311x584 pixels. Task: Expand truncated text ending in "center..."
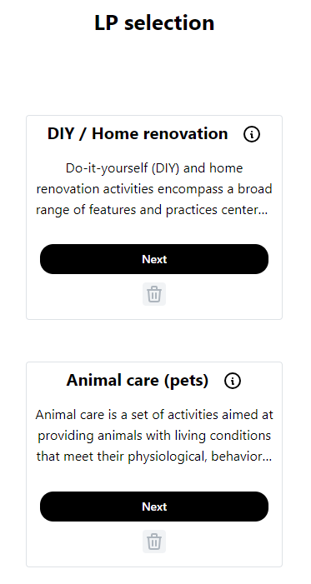152,210
